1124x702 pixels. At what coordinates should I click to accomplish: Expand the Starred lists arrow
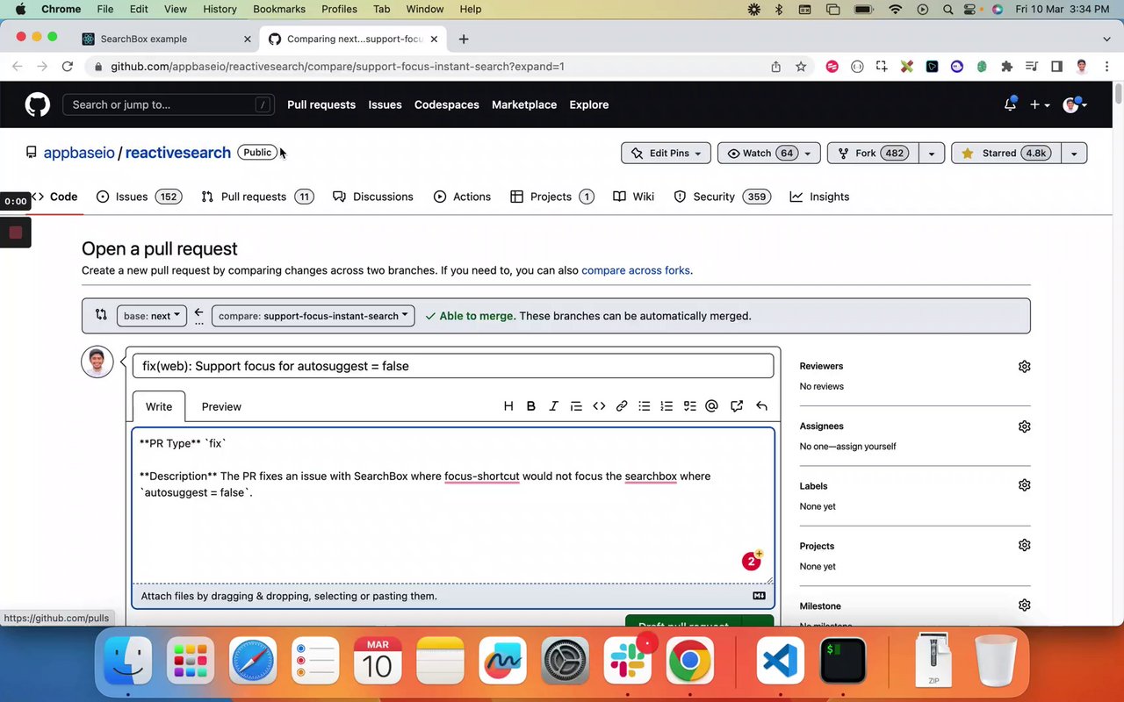click(x=1073, y=153)
